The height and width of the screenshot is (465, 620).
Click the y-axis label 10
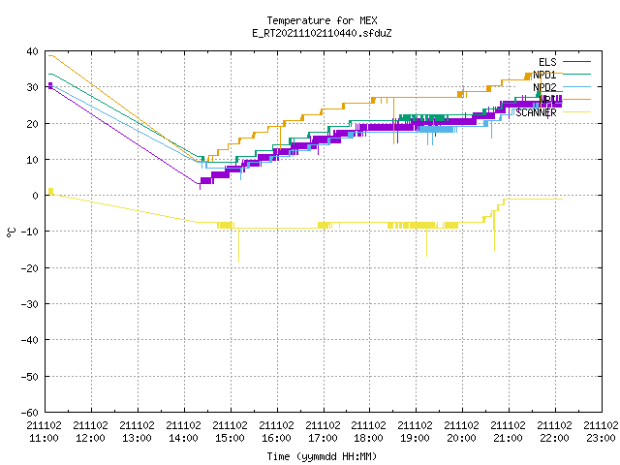[x=32, y=160]
